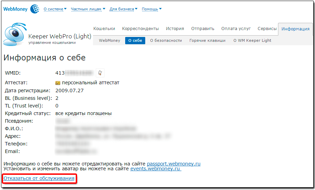Click the 'Информация о себе' heading

click(x=44, y=58)
